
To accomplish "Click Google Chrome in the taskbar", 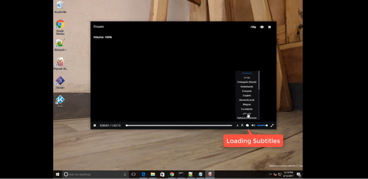I will tap(172, 174).
